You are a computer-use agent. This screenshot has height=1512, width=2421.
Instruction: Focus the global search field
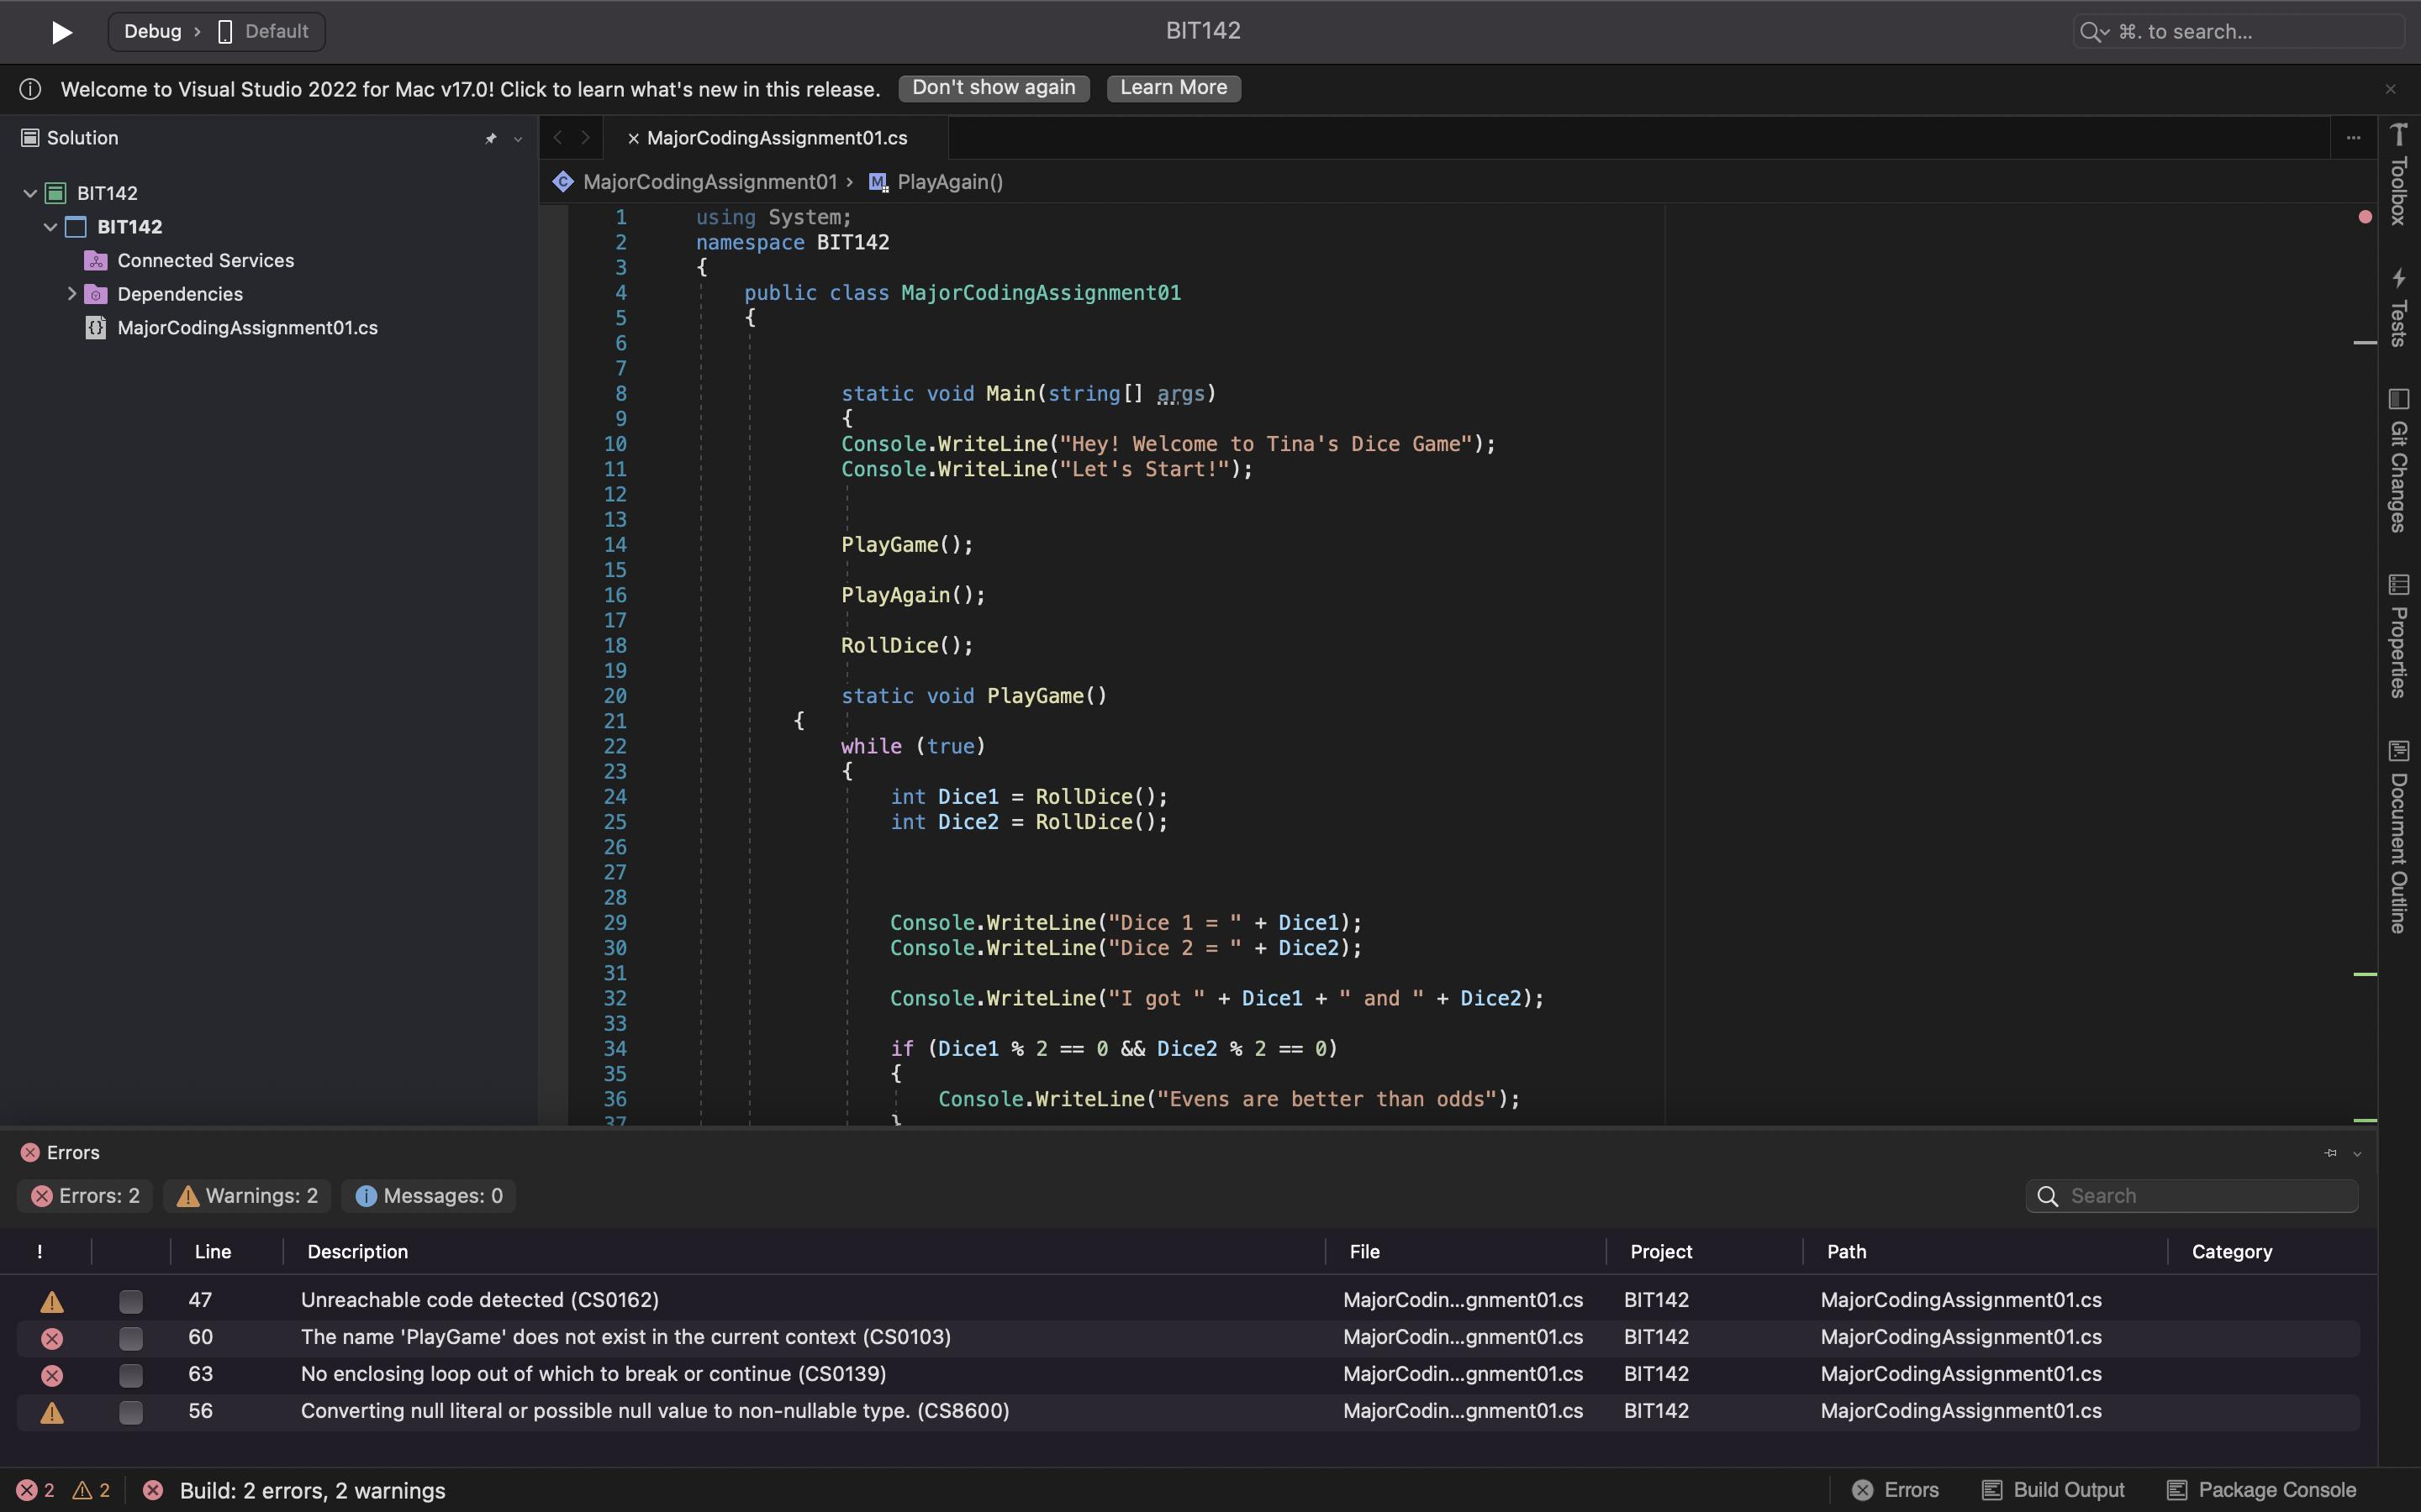[x=2237, y=32]
